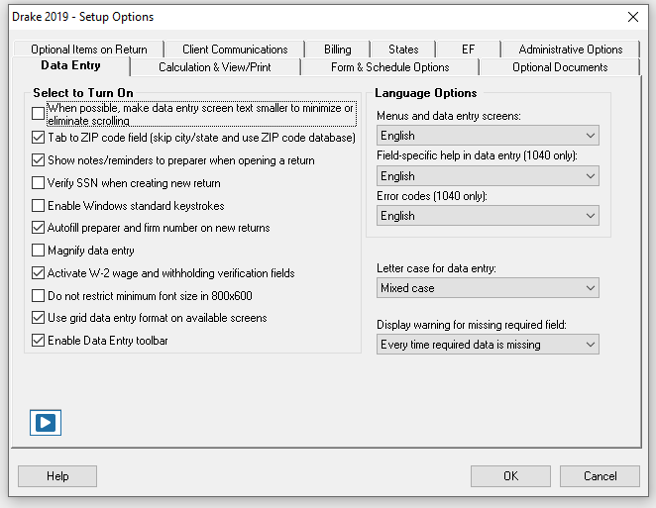
Task: Uncheck Show notes/reminders to preparer
Action: [x=38, y=160]
